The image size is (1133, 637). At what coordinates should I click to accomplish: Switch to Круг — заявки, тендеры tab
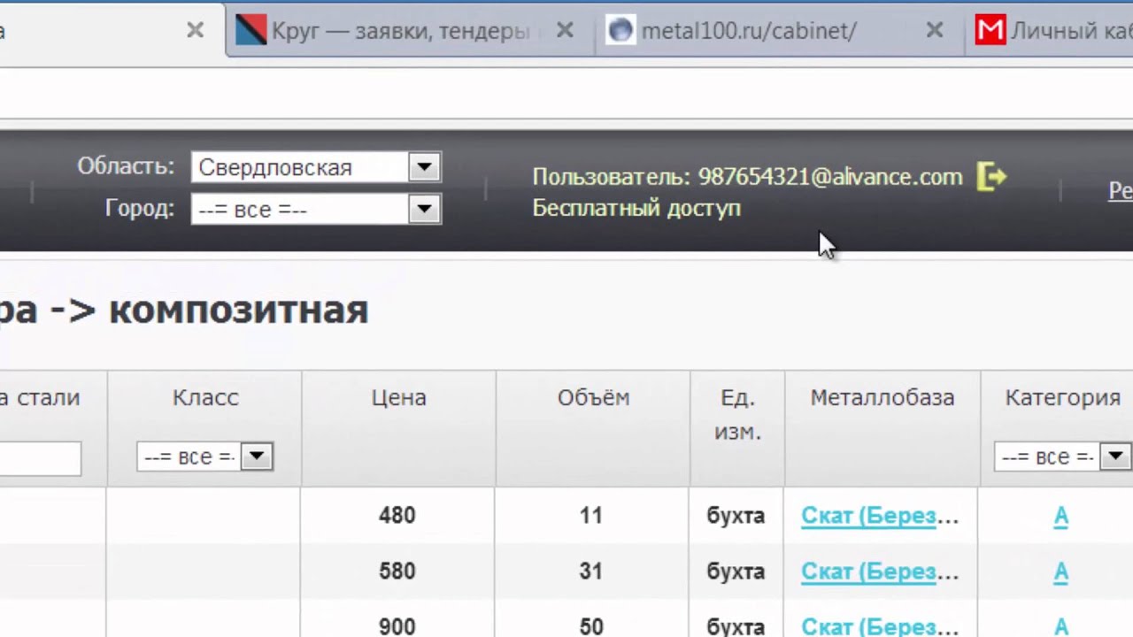[x=410, y=31]
